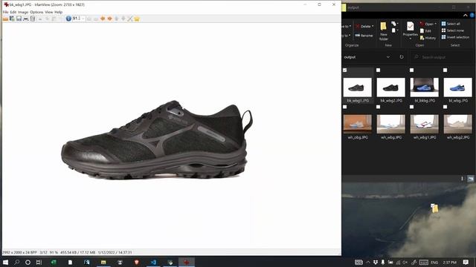Click the Cut scissors icon in IrfanView toolbar

(x=40, y=19)
